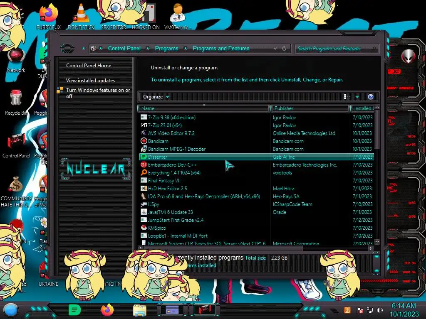The height and width of the screenshot is (319, 426).
Task: Open the Java tray icon
Action: point(347,310)
